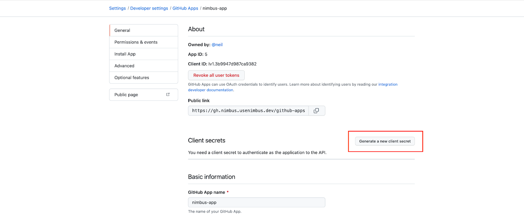Go to Developer settings breadcrumb

[x=149, y=8]
